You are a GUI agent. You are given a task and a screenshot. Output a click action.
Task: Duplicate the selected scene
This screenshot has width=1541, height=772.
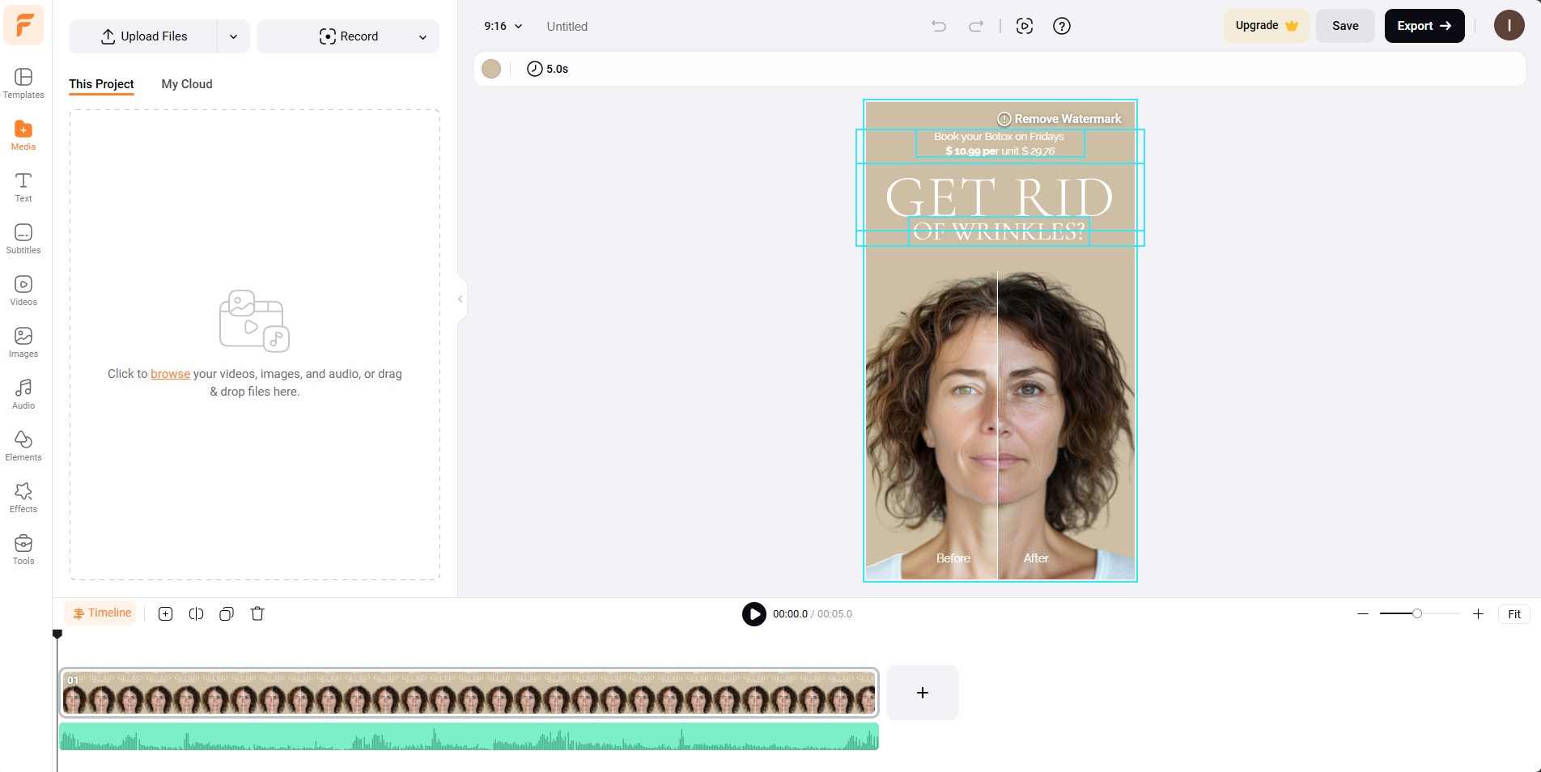(227, 613)
